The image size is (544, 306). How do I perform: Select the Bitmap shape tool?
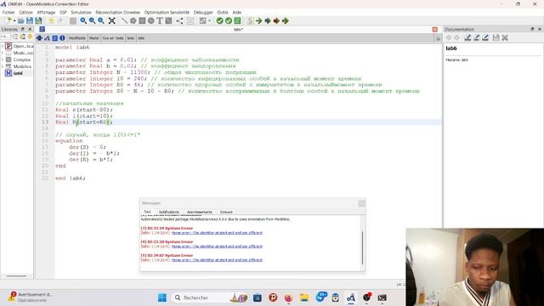point(168,20)
